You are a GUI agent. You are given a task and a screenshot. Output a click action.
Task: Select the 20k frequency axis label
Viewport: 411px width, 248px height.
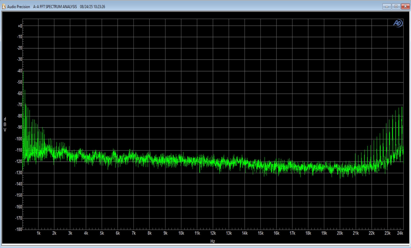340,233
